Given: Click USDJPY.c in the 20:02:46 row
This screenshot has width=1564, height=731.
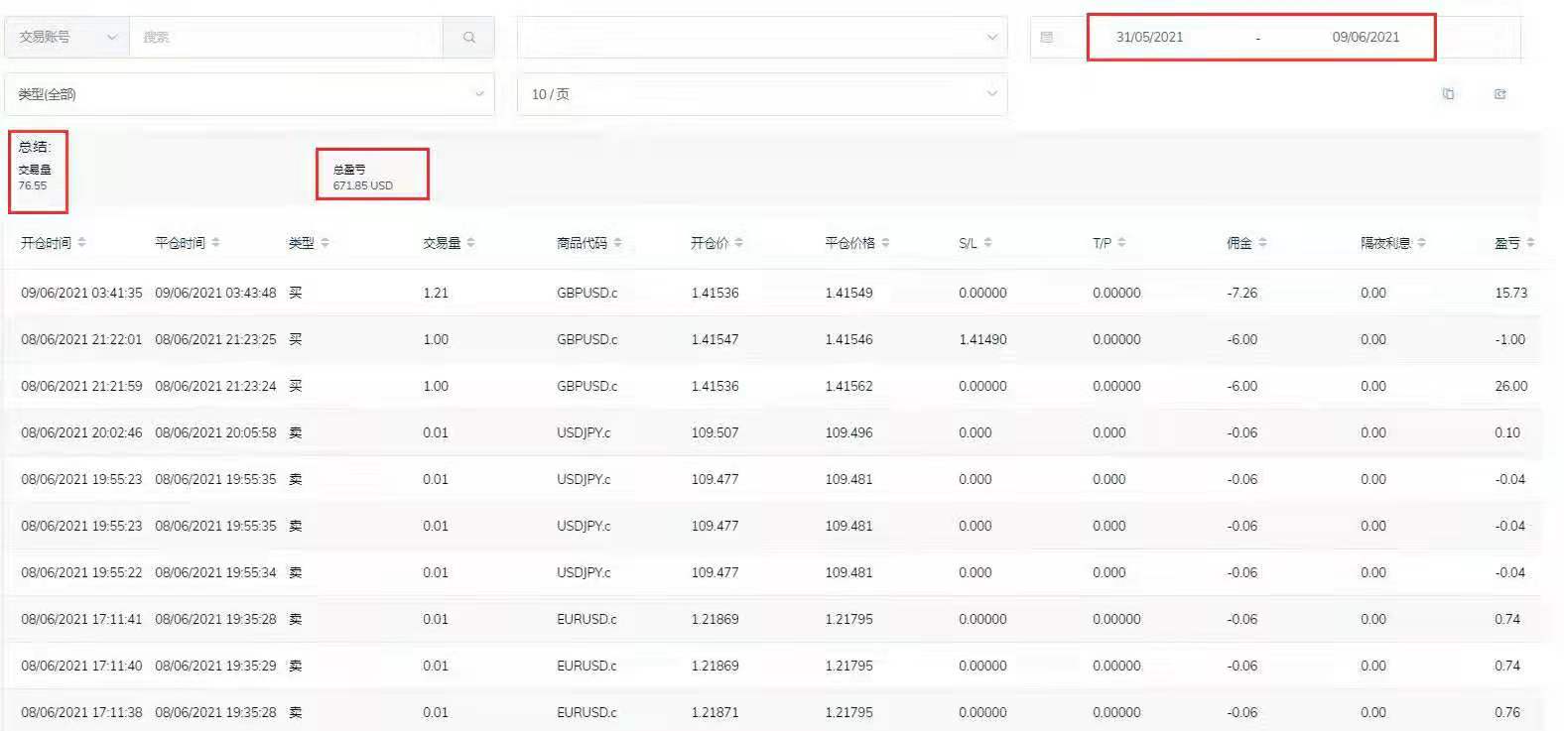Looking at the screenshot, I should point(584,433).
